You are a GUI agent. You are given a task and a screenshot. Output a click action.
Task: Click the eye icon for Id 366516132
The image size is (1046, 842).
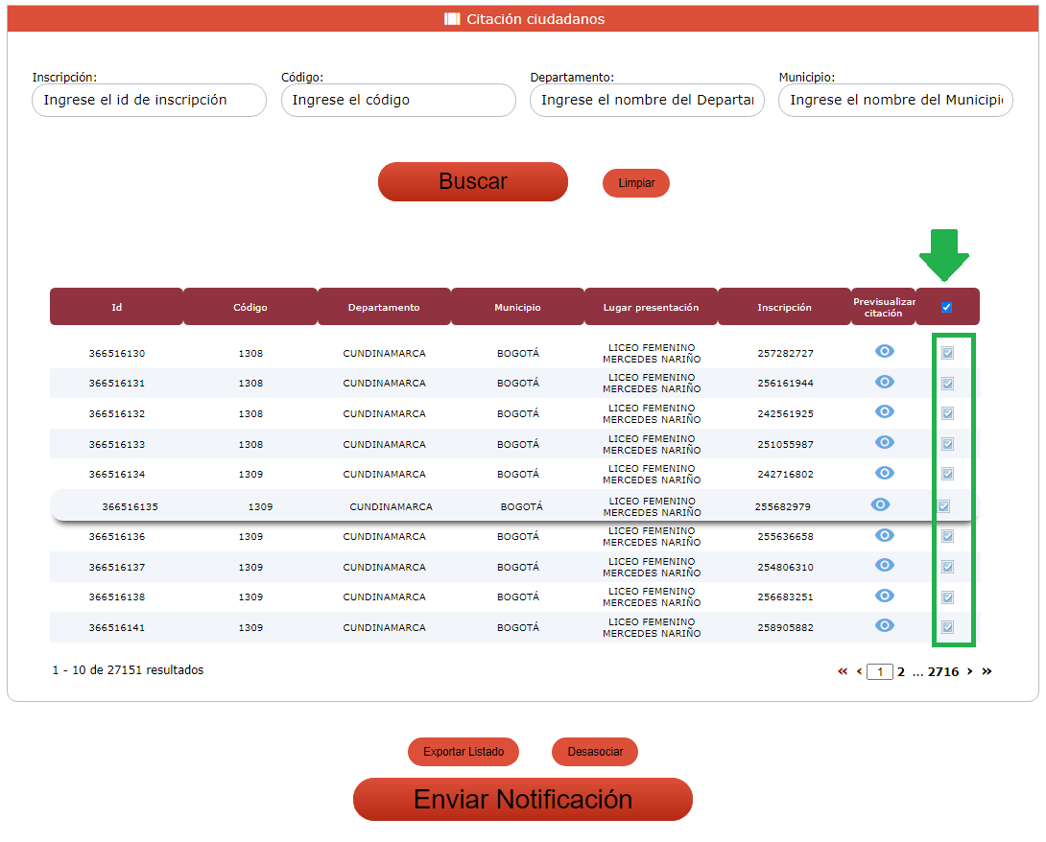tap(885, 412)
